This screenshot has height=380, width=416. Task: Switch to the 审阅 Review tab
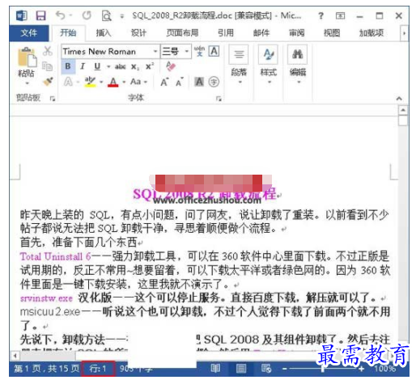tap(297, 33)
